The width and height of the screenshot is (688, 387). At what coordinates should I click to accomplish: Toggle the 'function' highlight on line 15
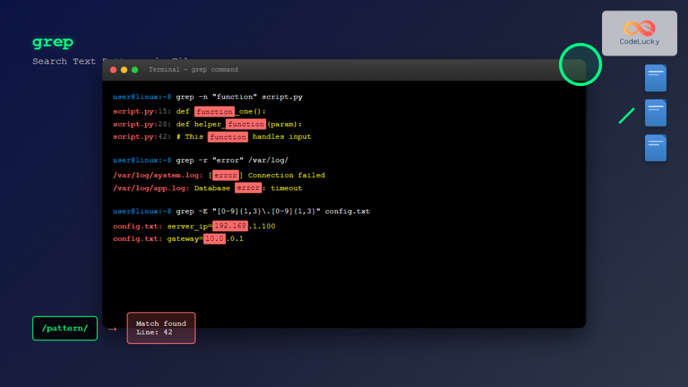[x=214, y=111]
